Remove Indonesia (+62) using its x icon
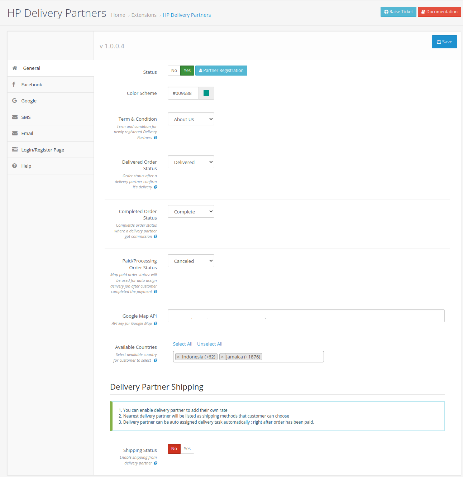Viewport: 463px width, 477px height. pos(178,357)
